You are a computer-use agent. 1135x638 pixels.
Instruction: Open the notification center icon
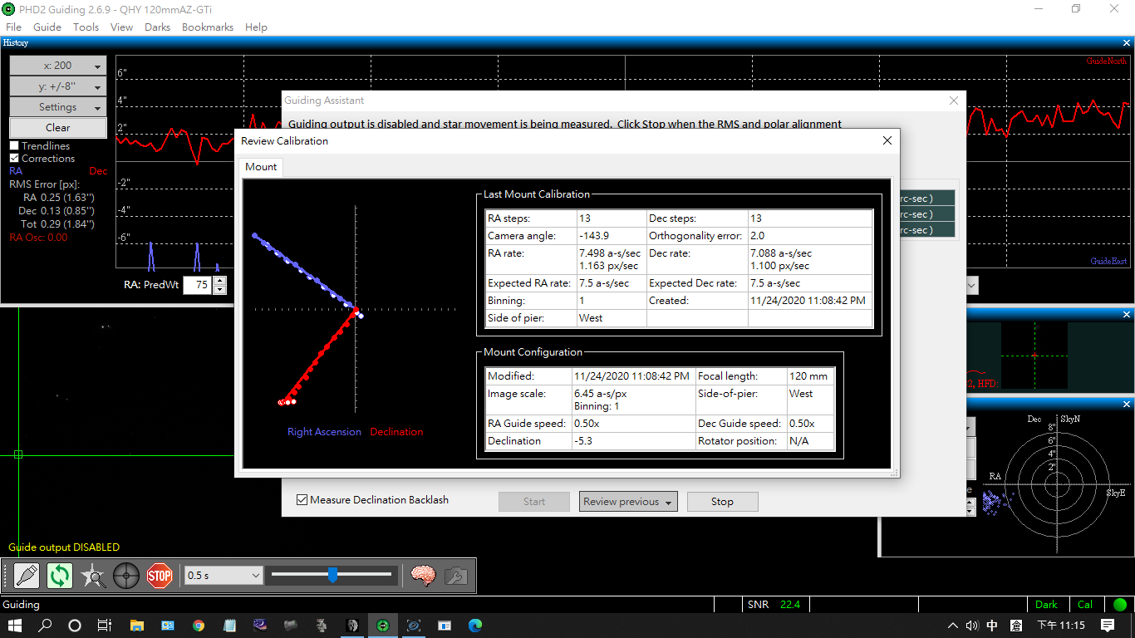click(1108, 626)
